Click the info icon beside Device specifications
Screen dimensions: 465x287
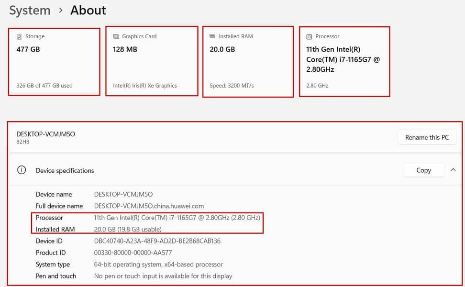tap(22, 170)
